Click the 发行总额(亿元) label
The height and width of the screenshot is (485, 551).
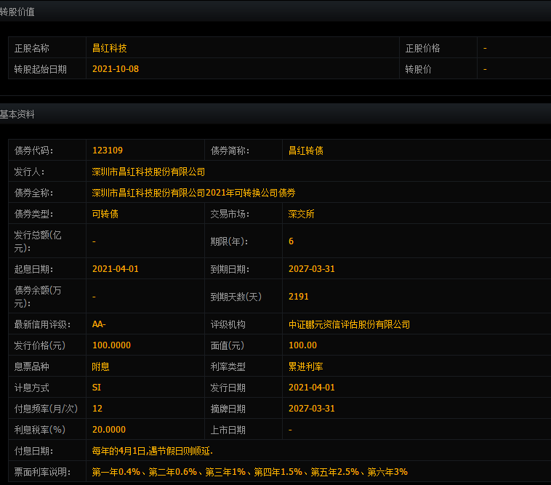38,241
